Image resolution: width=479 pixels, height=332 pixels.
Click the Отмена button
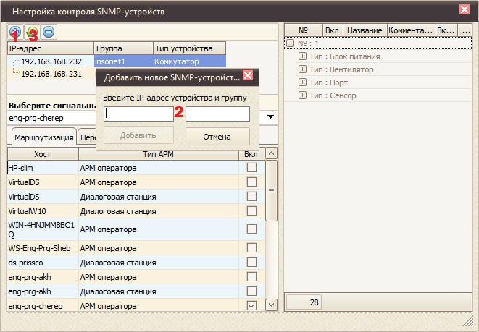[217, 137]
